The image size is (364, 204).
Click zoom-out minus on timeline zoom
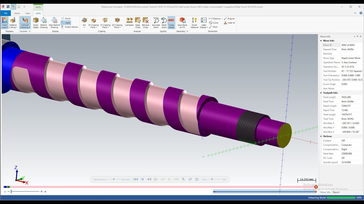click(x=8, y=192)
